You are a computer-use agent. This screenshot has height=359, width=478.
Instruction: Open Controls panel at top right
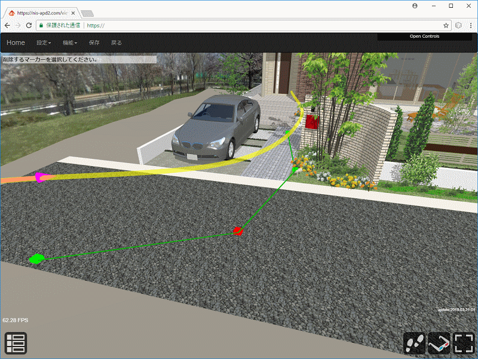click(424, 36)
